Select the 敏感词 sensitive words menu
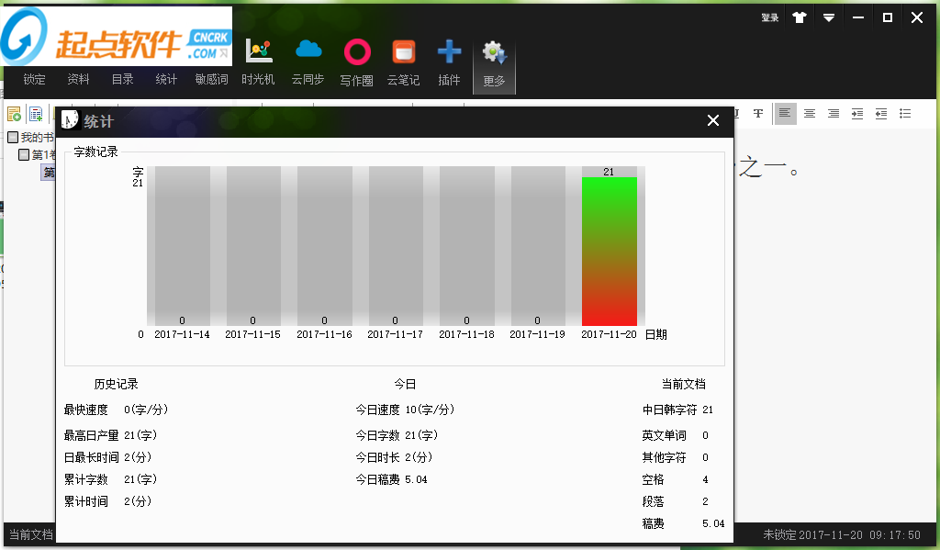Viewport: 940px width, 550px height. tap(211, 80)
